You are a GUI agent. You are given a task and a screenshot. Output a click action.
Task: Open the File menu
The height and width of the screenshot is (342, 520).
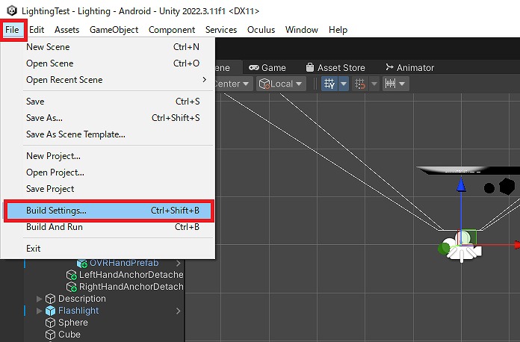12,30
